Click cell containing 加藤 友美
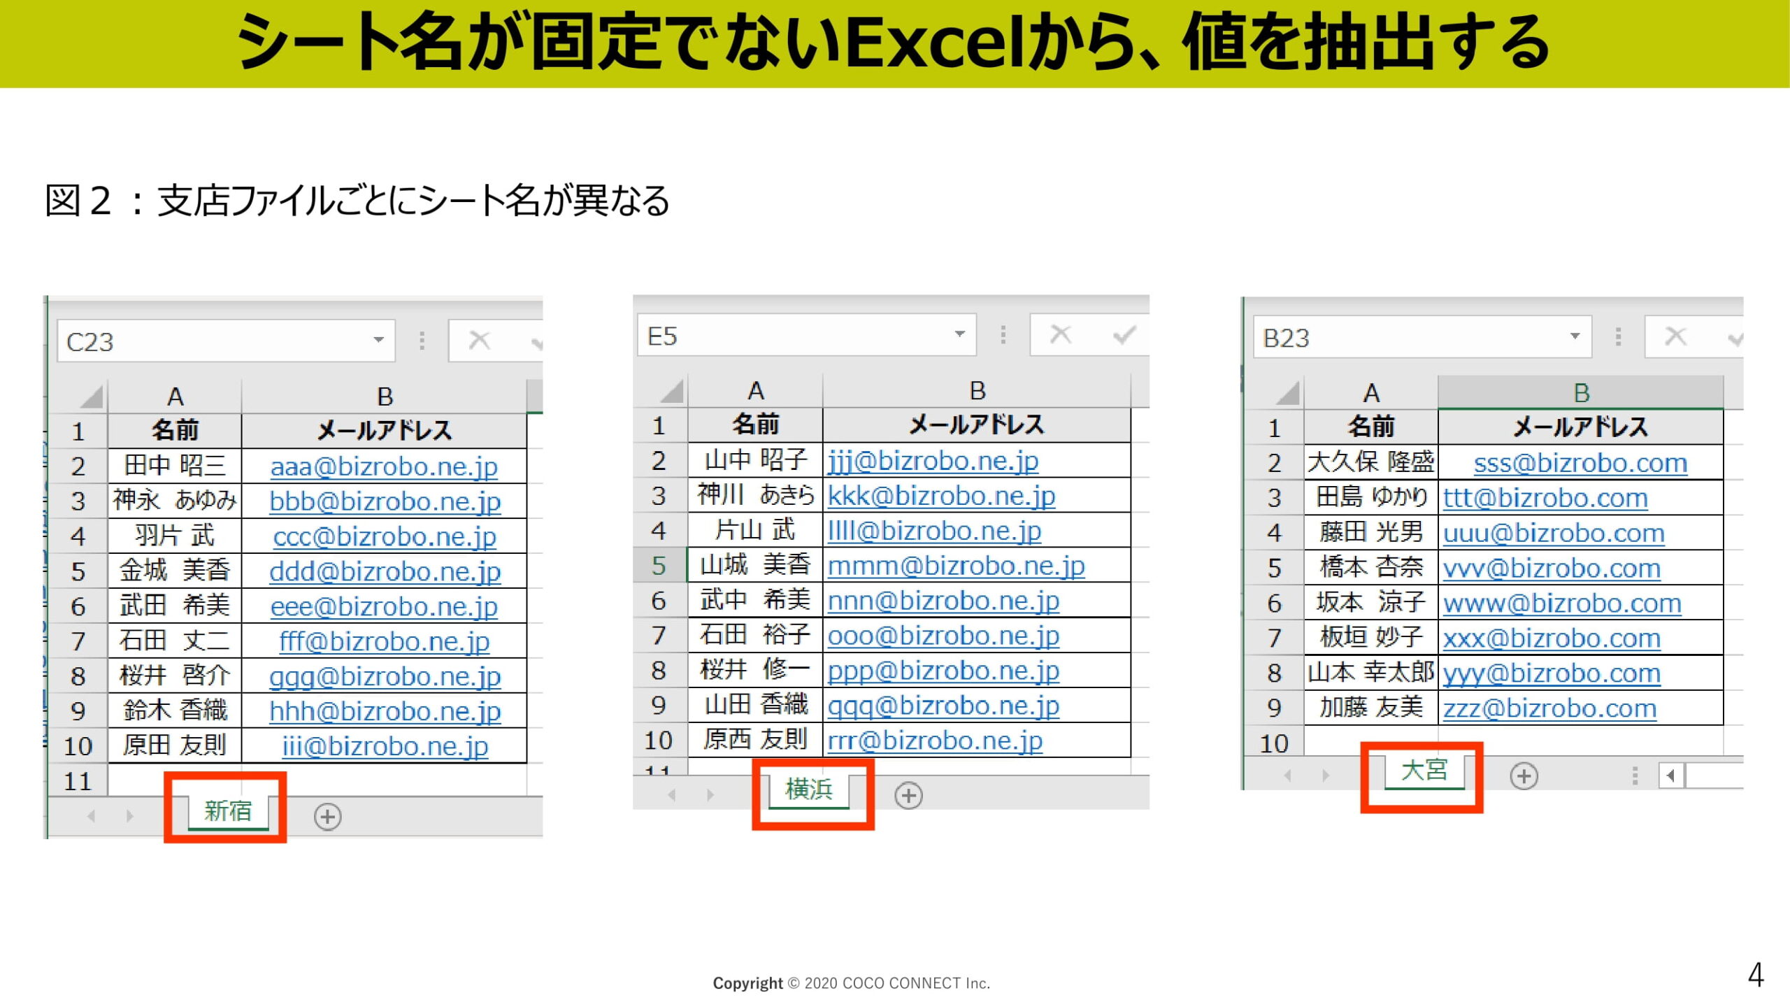 1371,708
